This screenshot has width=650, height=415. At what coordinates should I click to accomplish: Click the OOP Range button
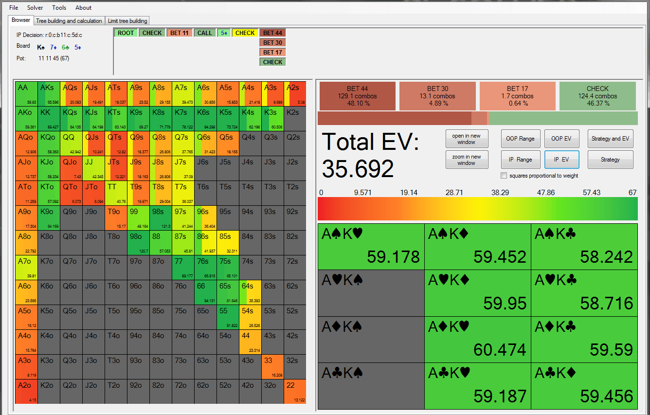520,139
